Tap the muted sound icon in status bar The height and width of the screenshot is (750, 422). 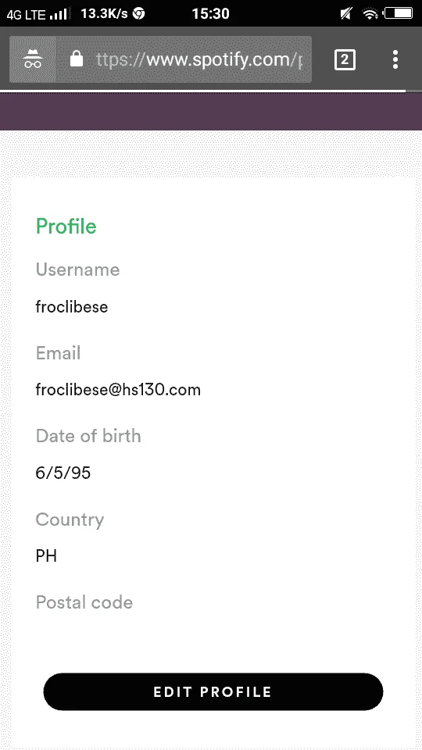coord(345,14)
